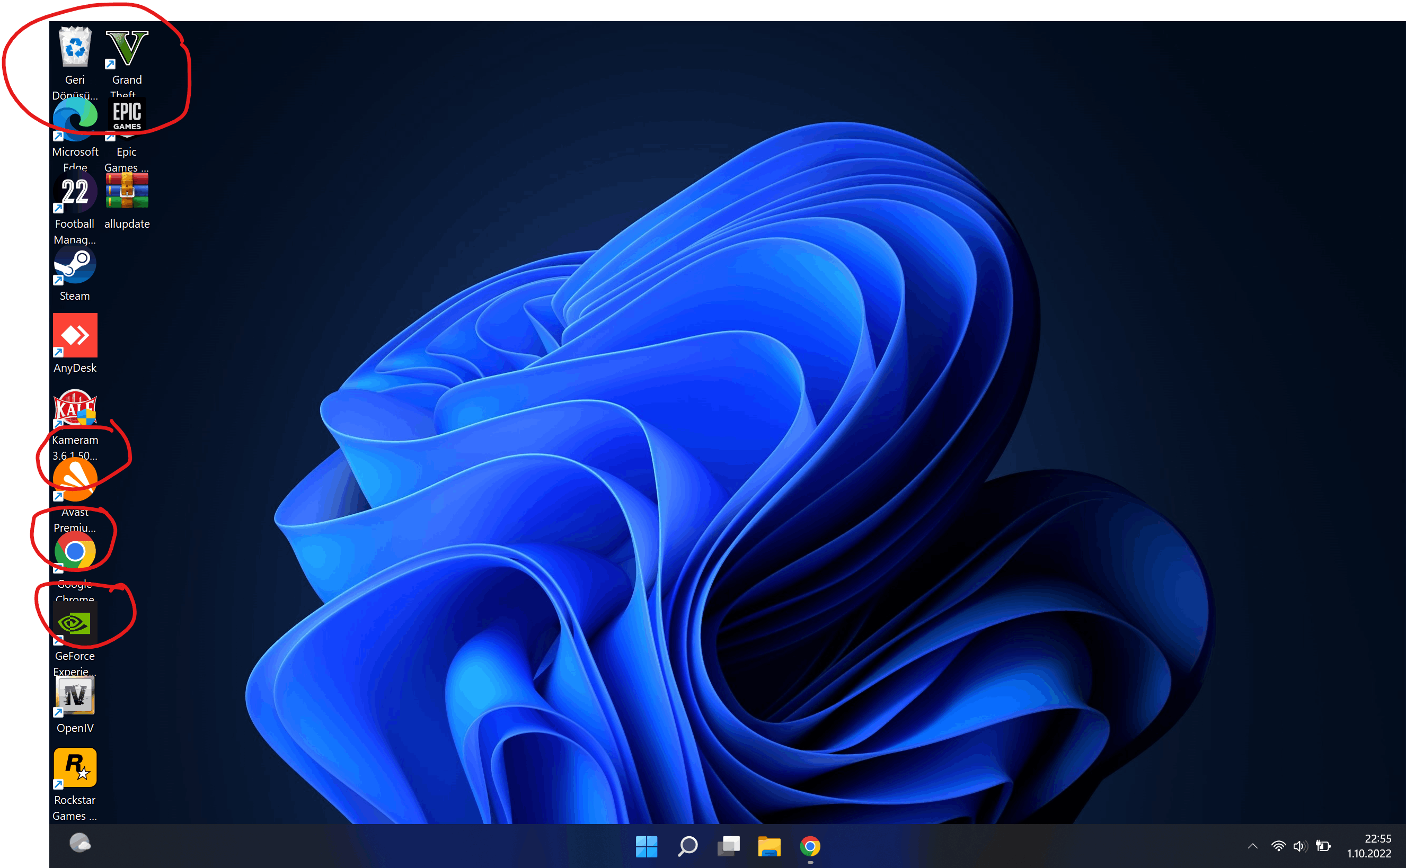Select the Google Chrome desktop shortcut
The height and width of the screenshot is (868, 1406).
pyautogui.click(x=75, y=552)
